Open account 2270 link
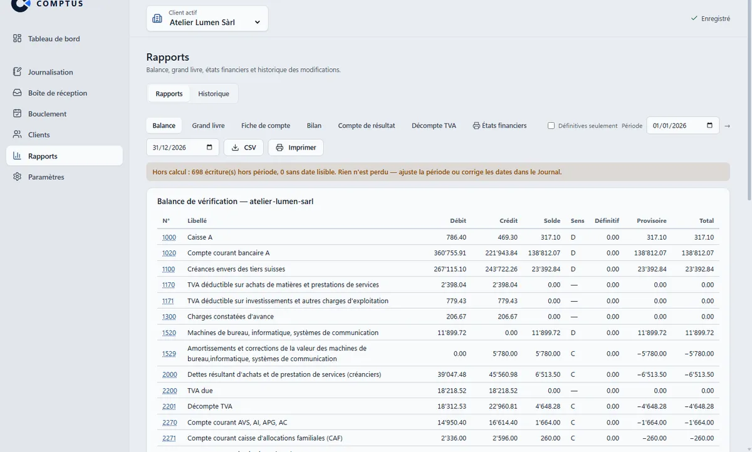 (170, 423)
